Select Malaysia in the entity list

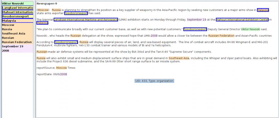(17, 21)
